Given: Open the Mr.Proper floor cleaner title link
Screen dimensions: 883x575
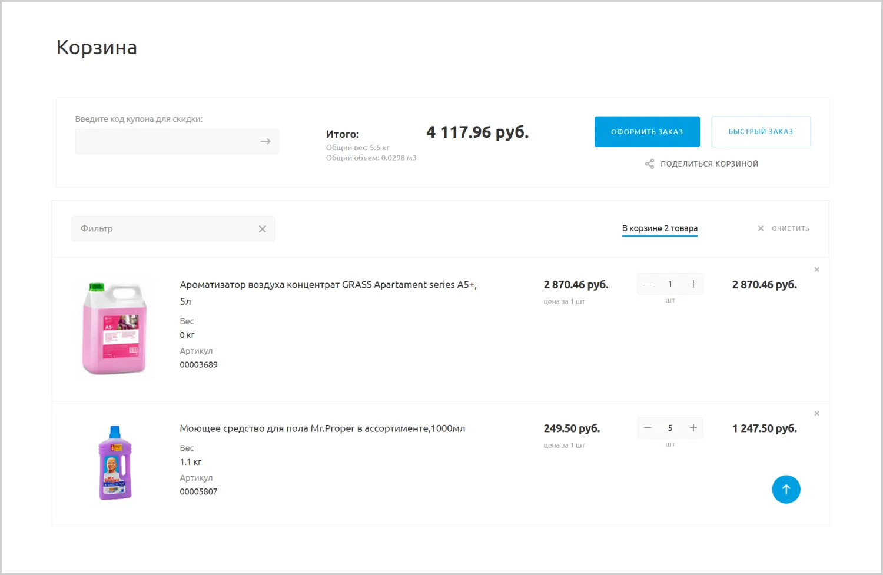Looking at the screenshot, I should [x=322, y=428].
